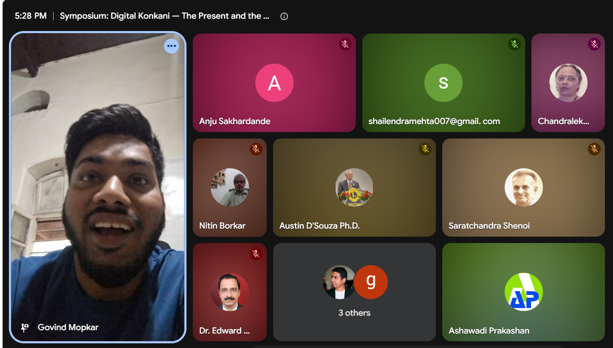This screenshot has height=348, width=613.
Task: Click the Ashawadi Prakashan AP logo avatar
Action: [x=523, y=292]
